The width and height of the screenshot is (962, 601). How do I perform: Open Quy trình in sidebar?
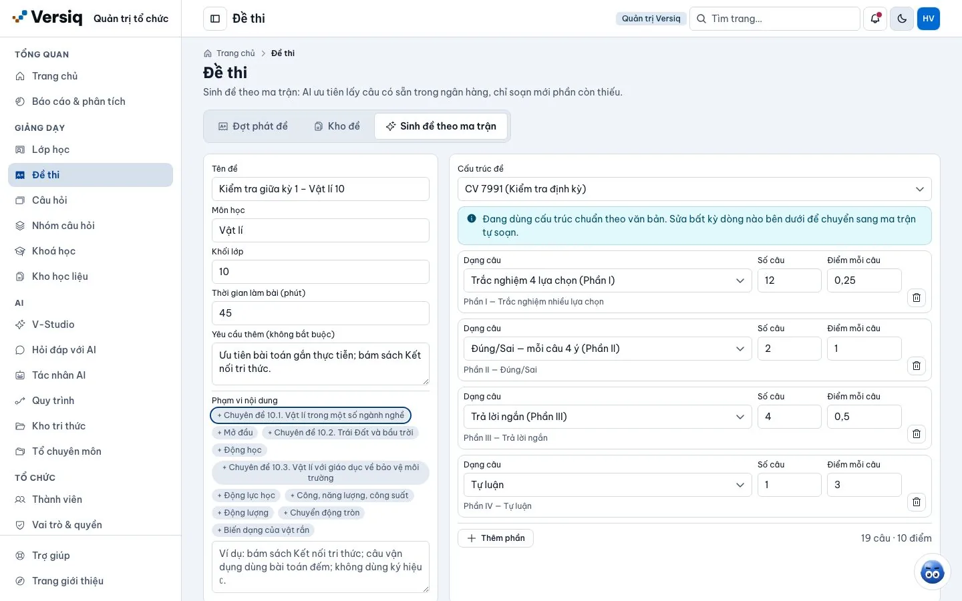pyautogui.click(x=91, y=401)
